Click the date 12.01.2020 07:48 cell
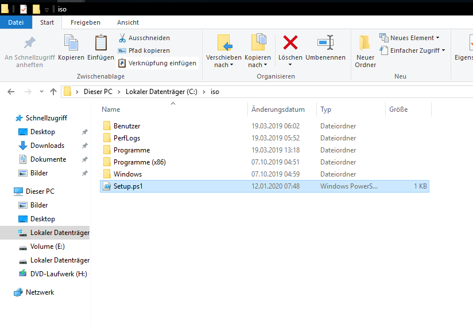This screenshot has height=325, width=473. point(276,186)
